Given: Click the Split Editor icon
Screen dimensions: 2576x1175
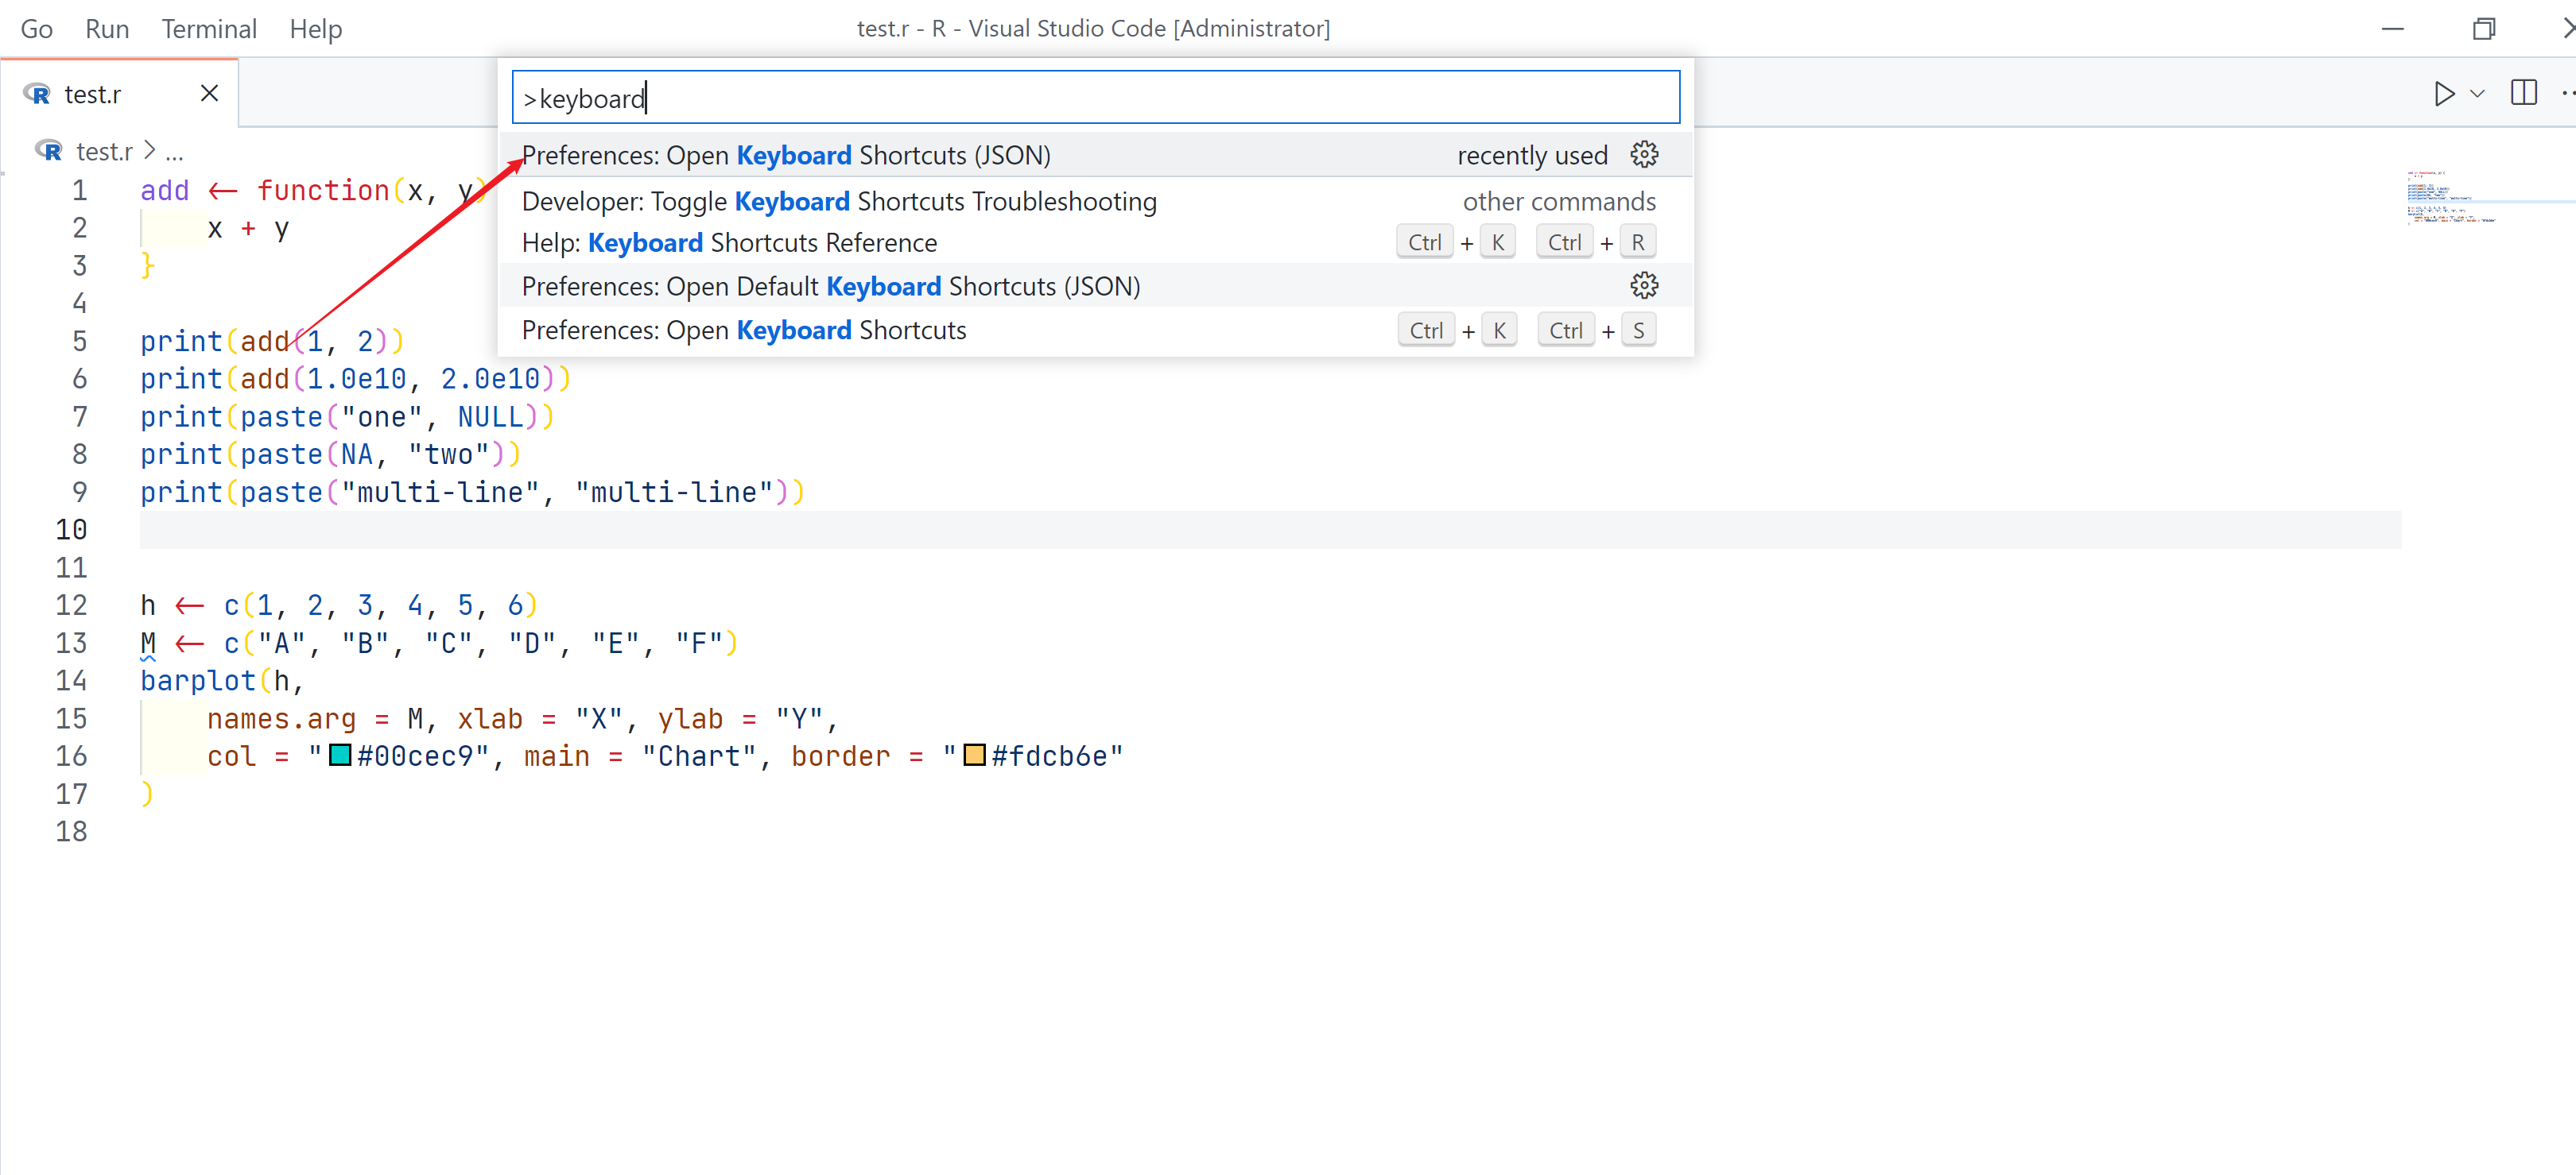Looking at the screenshot, I should (2523, 93).
